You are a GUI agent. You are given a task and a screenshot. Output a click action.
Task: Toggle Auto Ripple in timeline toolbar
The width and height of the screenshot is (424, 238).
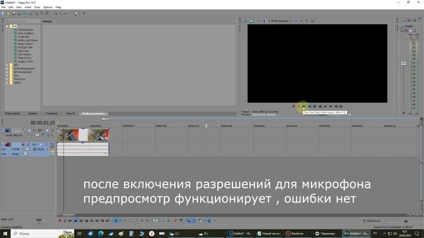click(199, 221)
